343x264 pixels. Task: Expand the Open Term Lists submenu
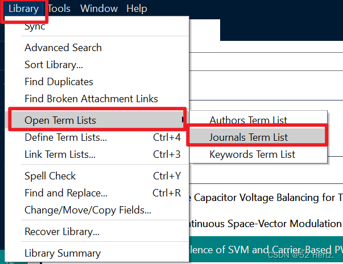pos(97,120)
